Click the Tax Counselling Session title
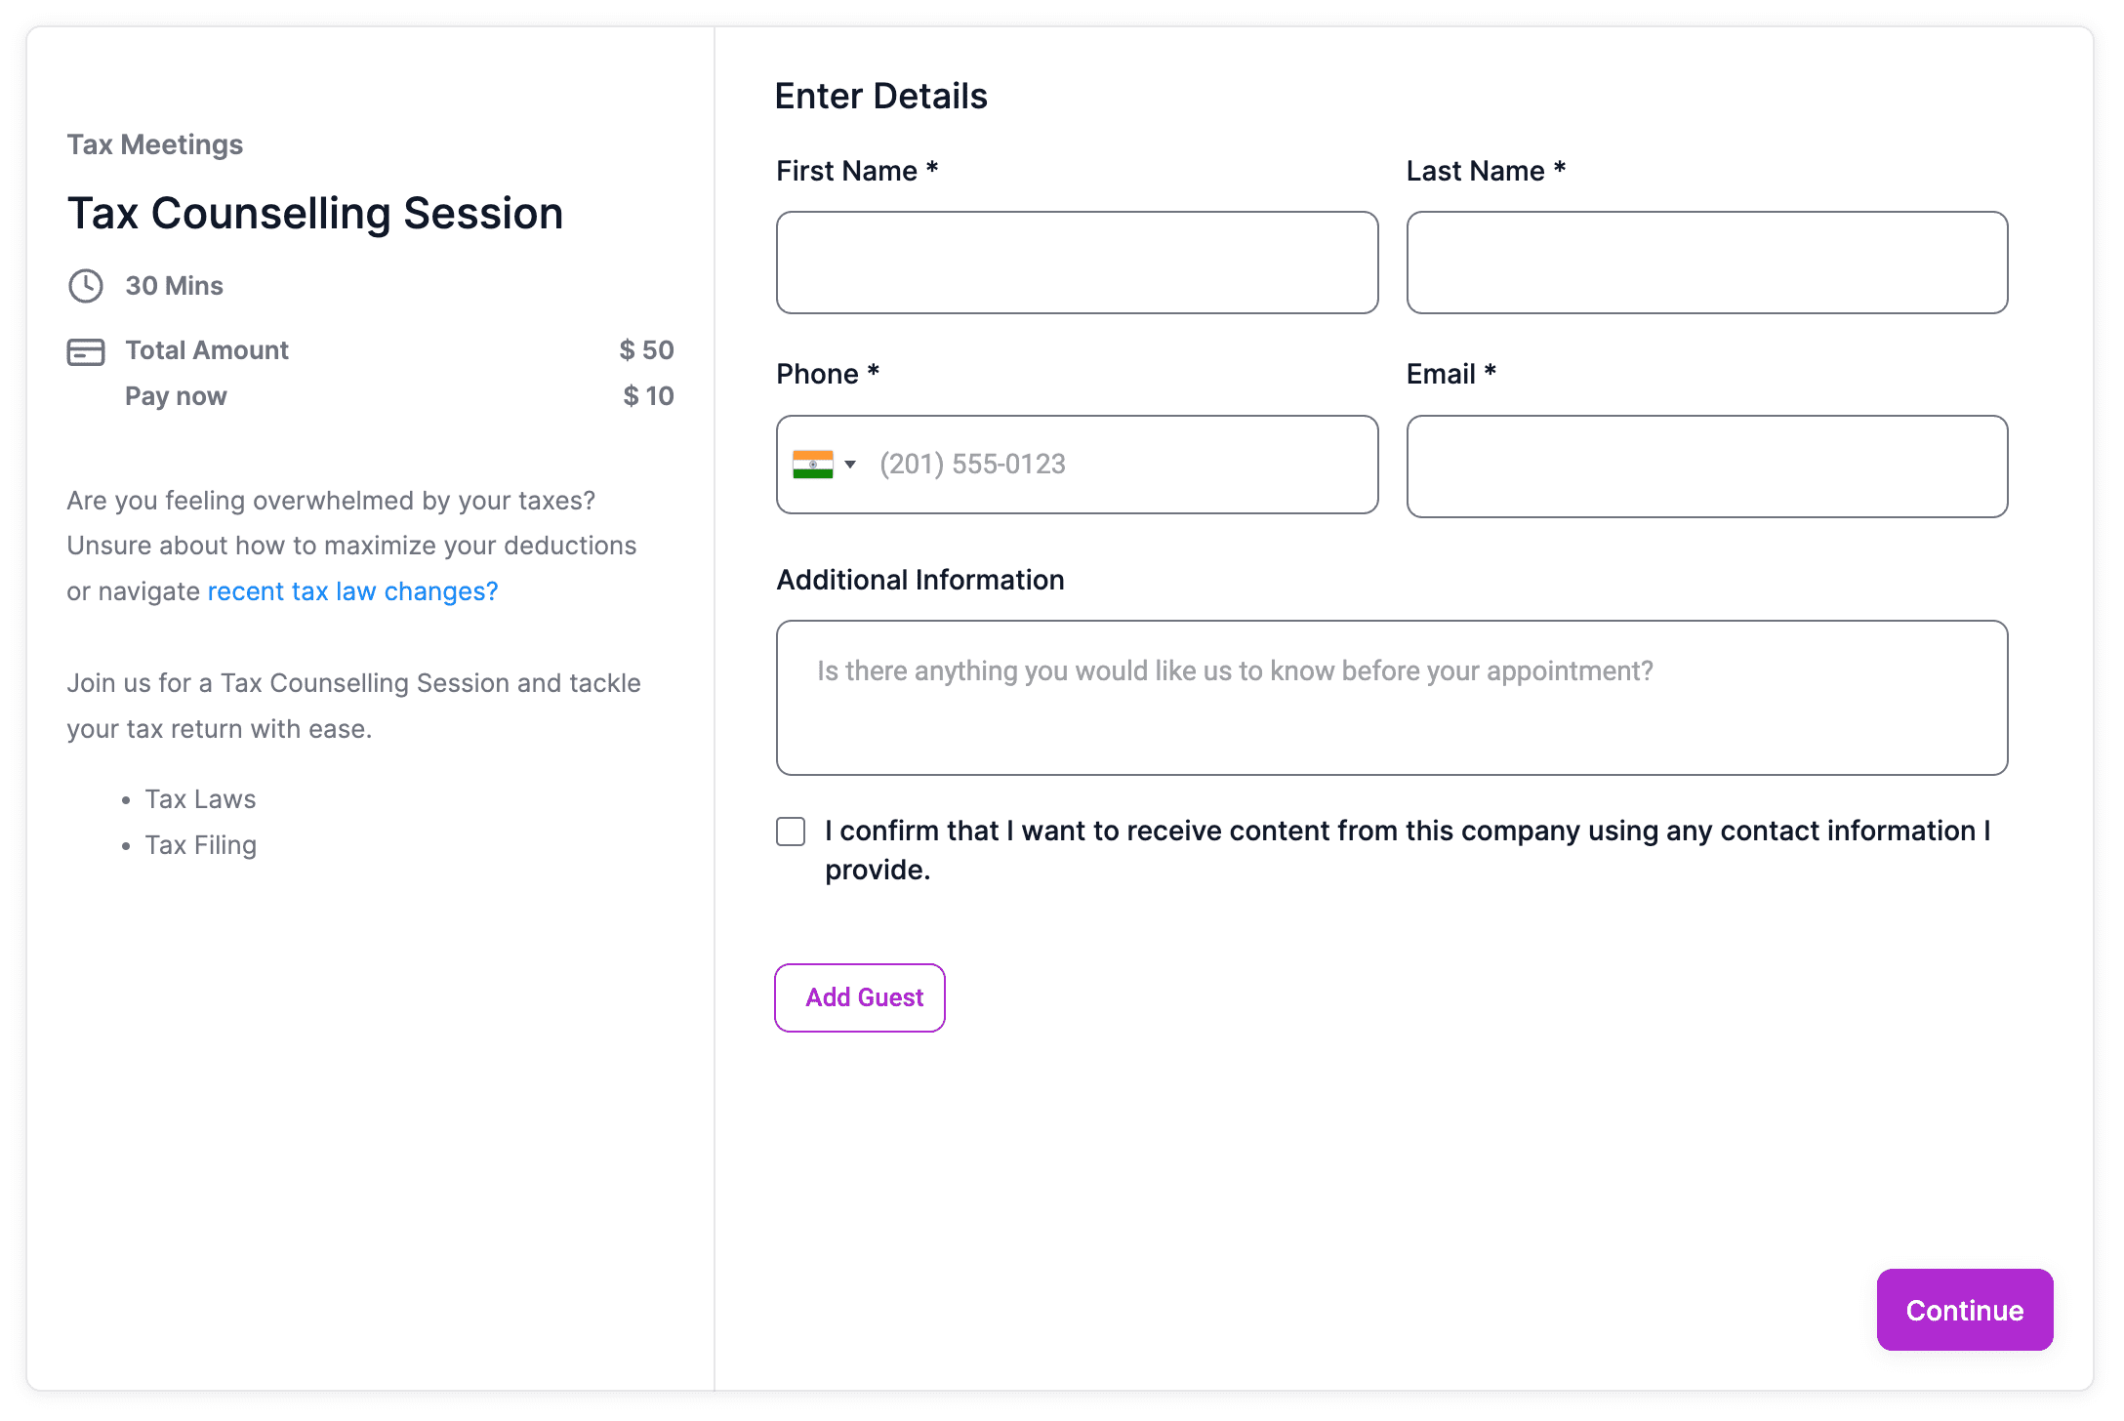The image size is (2124, 1421). 315,214
